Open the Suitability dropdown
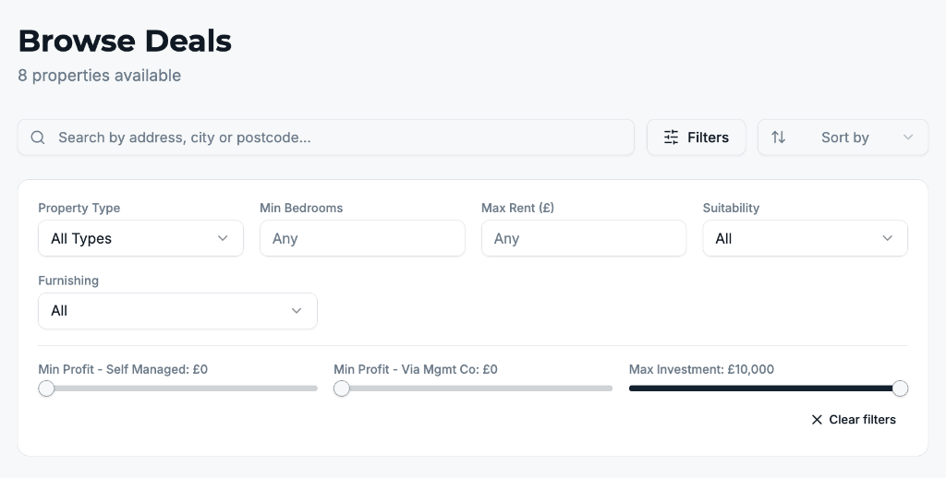The height and width of the screenshot is (478, 946). pos(805,238)
